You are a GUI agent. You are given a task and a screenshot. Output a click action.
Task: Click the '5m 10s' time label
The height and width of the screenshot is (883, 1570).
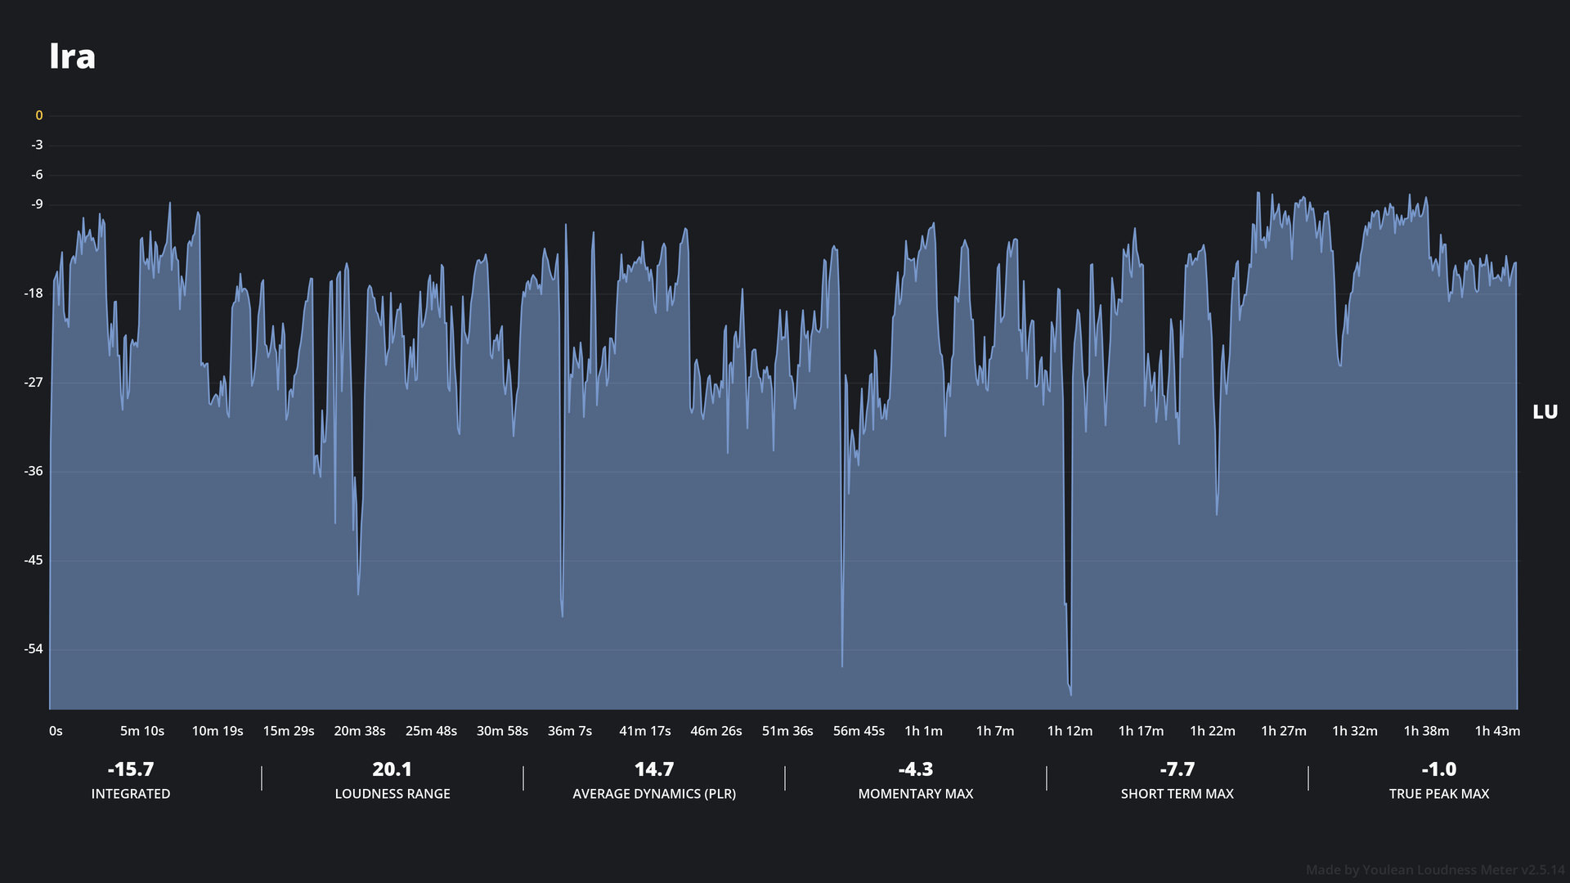click(x=142, y=731)
